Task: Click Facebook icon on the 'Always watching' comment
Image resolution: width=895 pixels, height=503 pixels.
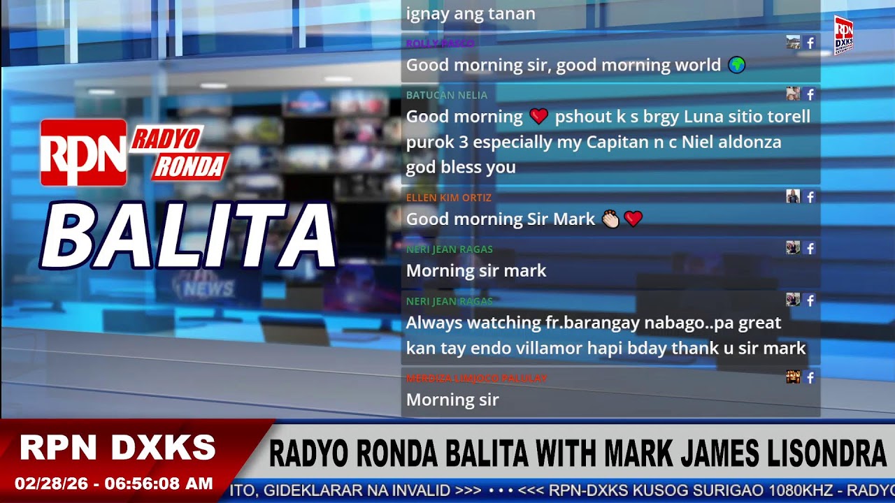Action: 810,300
